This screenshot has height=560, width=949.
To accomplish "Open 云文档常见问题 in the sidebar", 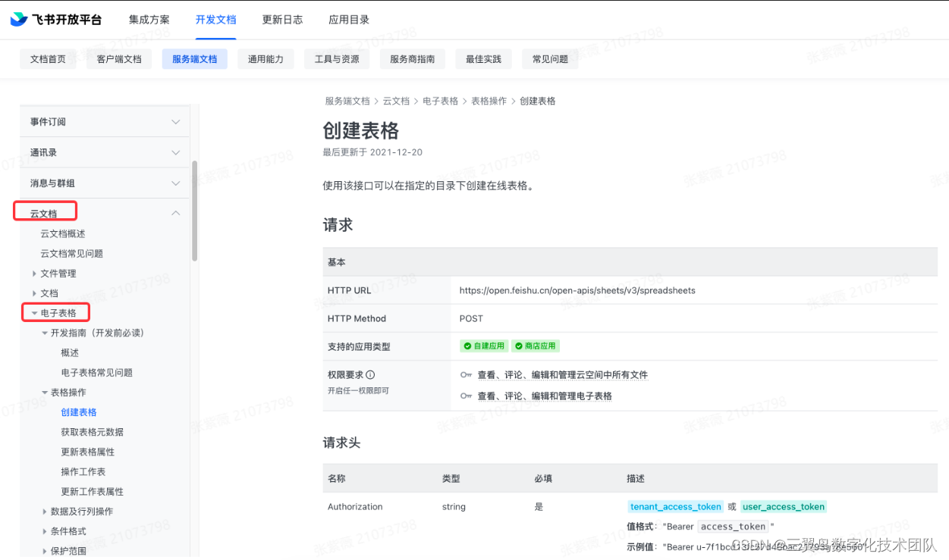I will coord(71,254).
